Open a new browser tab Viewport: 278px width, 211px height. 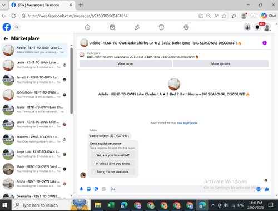[81, 5]
